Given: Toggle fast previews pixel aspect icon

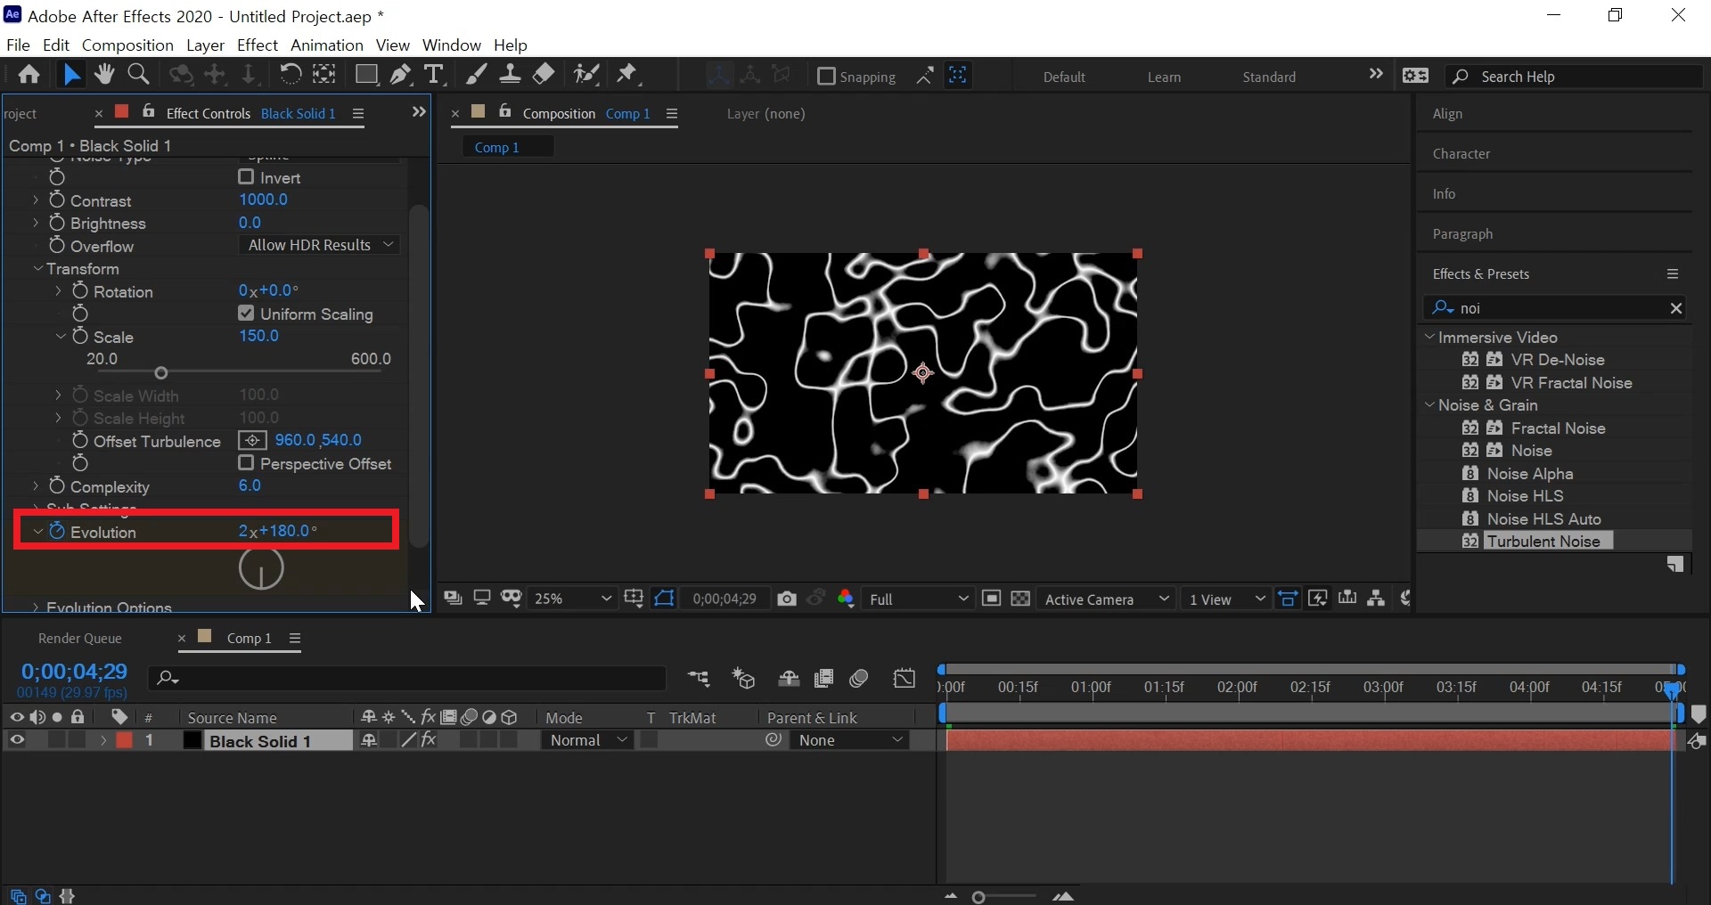Looking at the screenshot, I should (1317, 599).
